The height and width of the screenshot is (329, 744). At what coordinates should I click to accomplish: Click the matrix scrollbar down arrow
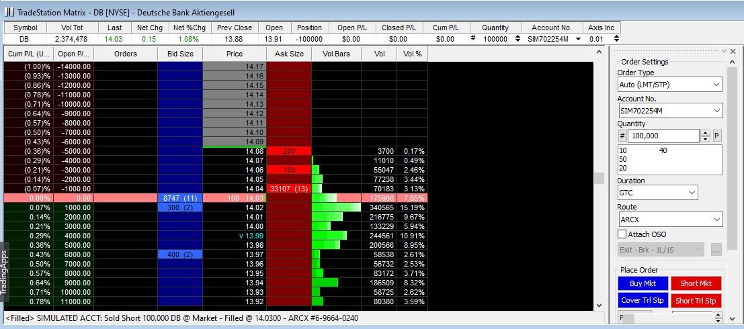(x=599, y=305)
